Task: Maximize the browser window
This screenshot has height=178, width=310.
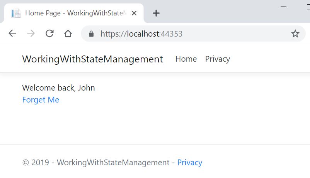Action: click(x=308, y=7)
